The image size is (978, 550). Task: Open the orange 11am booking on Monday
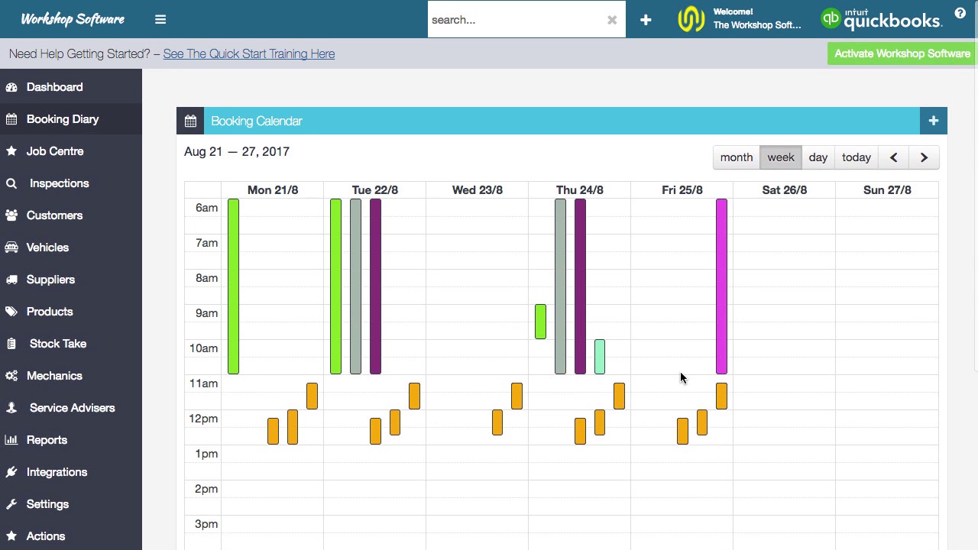coord(312,396)
